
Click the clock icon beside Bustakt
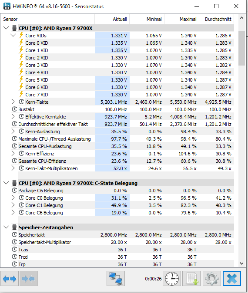click(x=14, y=109)
